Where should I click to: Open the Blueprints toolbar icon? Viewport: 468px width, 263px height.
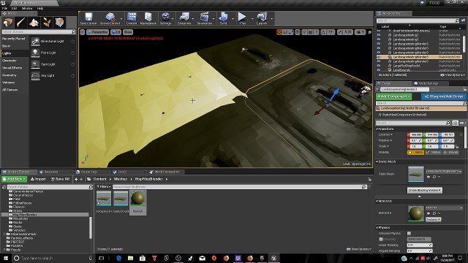tap(184, 18)
